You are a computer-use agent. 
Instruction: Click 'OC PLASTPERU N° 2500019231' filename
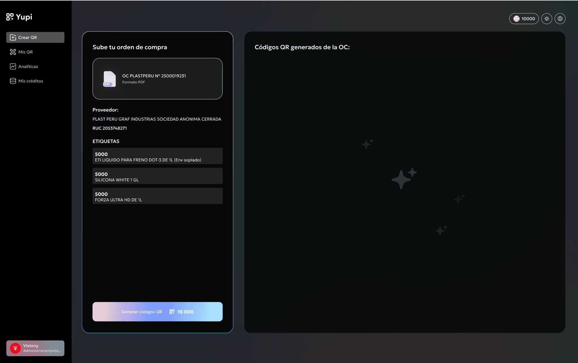[154, 76]
